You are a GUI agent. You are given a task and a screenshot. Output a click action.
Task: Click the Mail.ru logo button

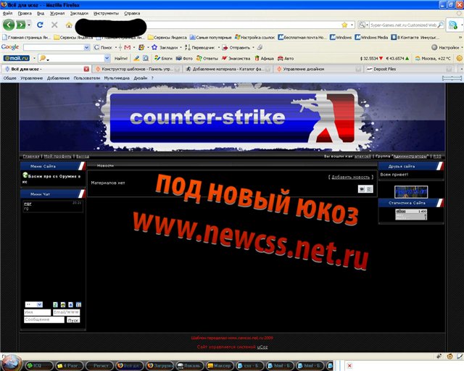pos(16,58)
